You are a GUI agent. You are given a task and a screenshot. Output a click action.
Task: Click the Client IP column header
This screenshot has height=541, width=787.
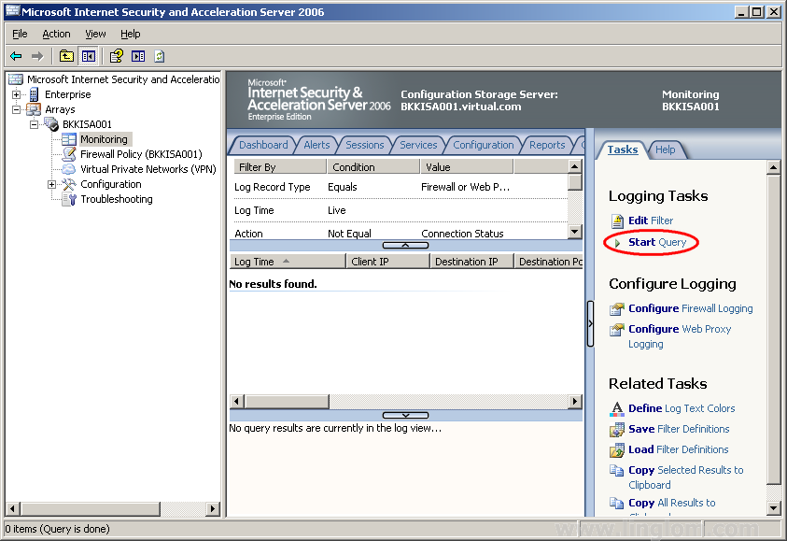[x=388, y=262]
